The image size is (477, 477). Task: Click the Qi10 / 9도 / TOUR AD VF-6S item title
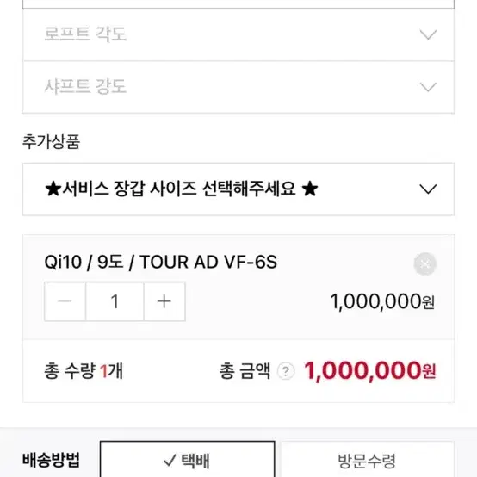[161, 262]
